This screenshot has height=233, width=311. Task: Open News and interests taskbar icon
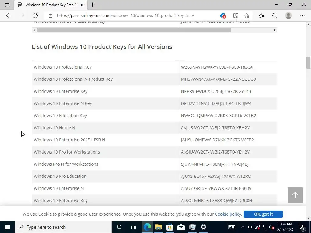pyautogui.click(x=231, y=227)
